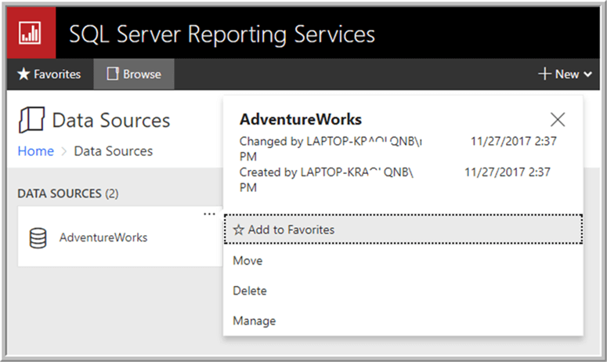
Task: Click the Browse page icon in the navigation bar
Action: point(112,74)
